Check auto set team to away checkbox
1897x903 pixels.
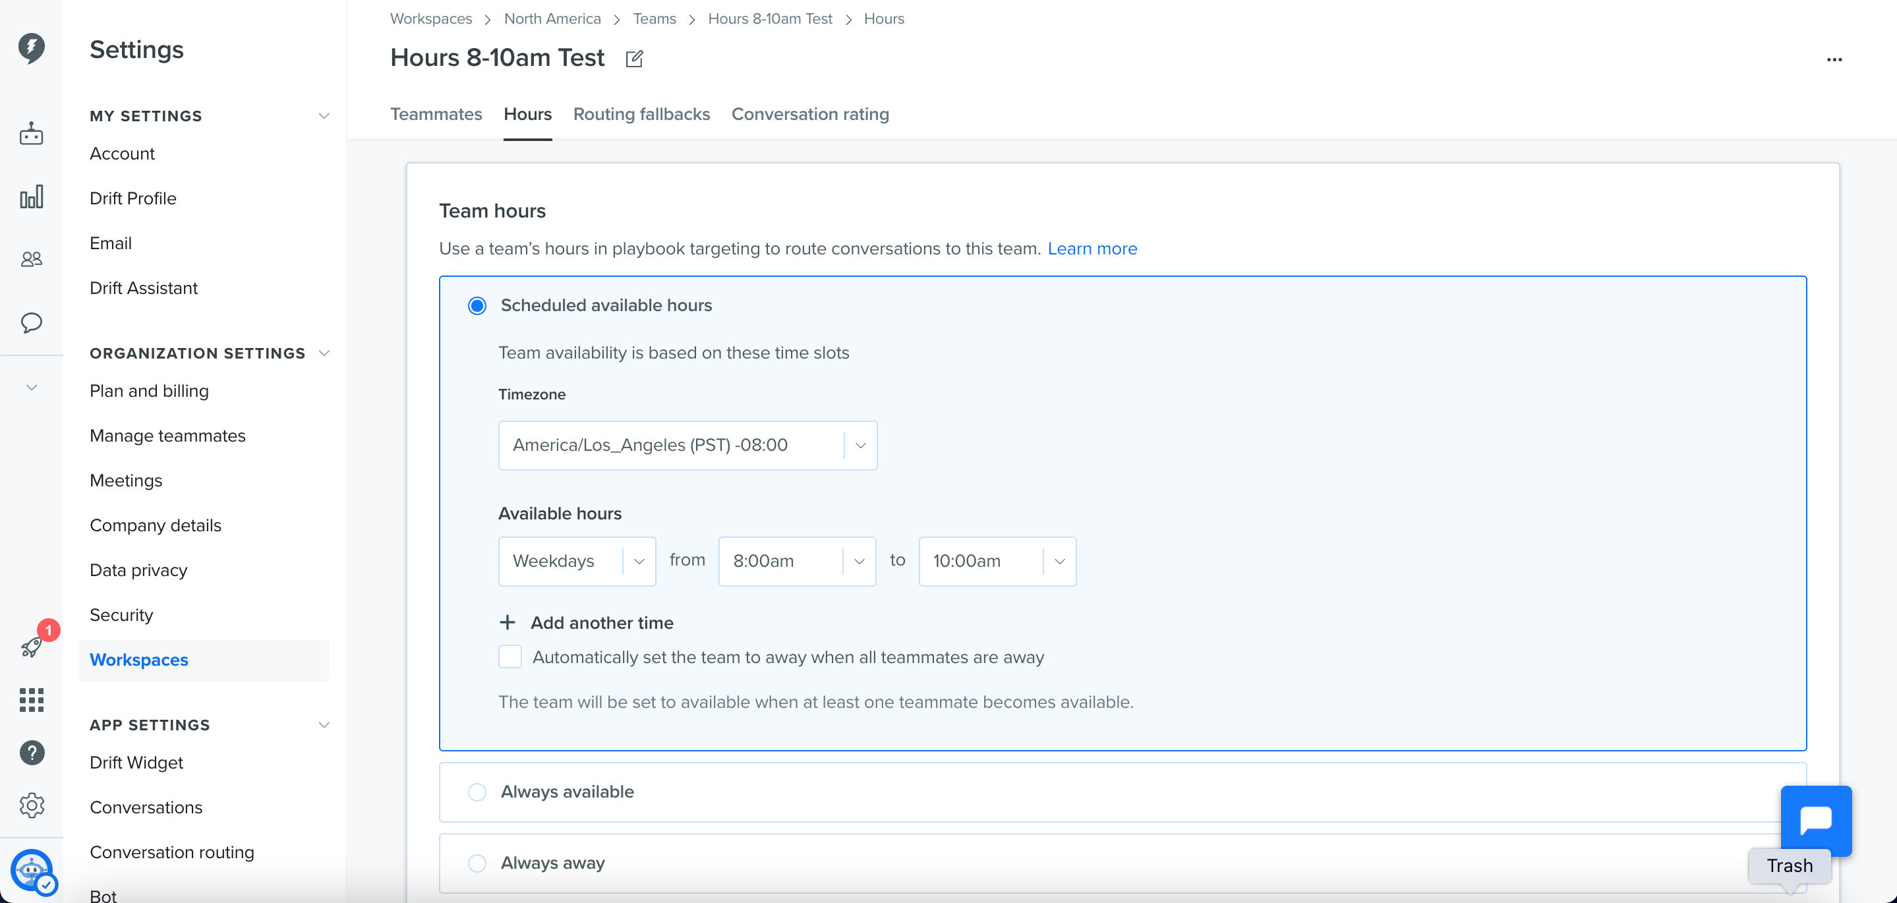tap(510, 657)
